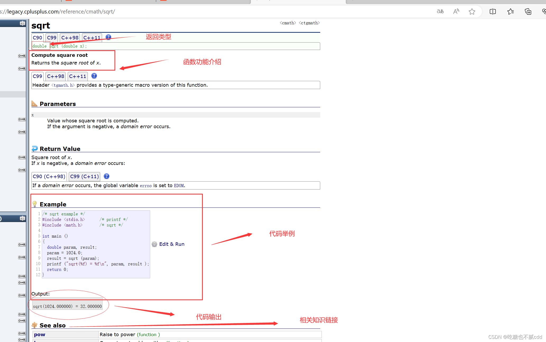This screenshot has height=342, width=546.
Task: Select the C90 prototype tab
Action: click(x=38, y=38)
